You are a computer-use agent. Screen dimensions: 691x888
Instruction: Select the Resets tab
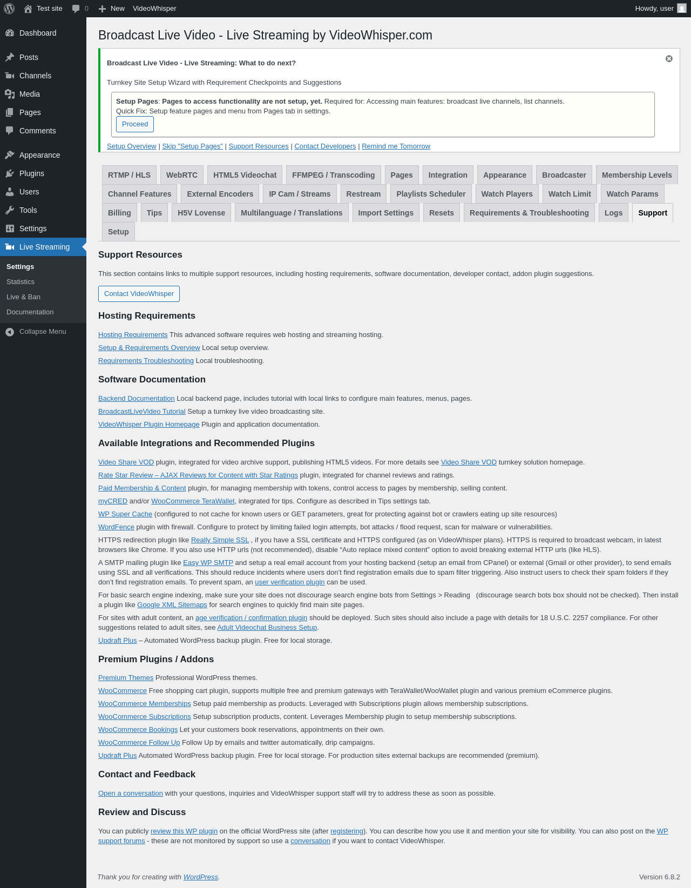point(442,213)
